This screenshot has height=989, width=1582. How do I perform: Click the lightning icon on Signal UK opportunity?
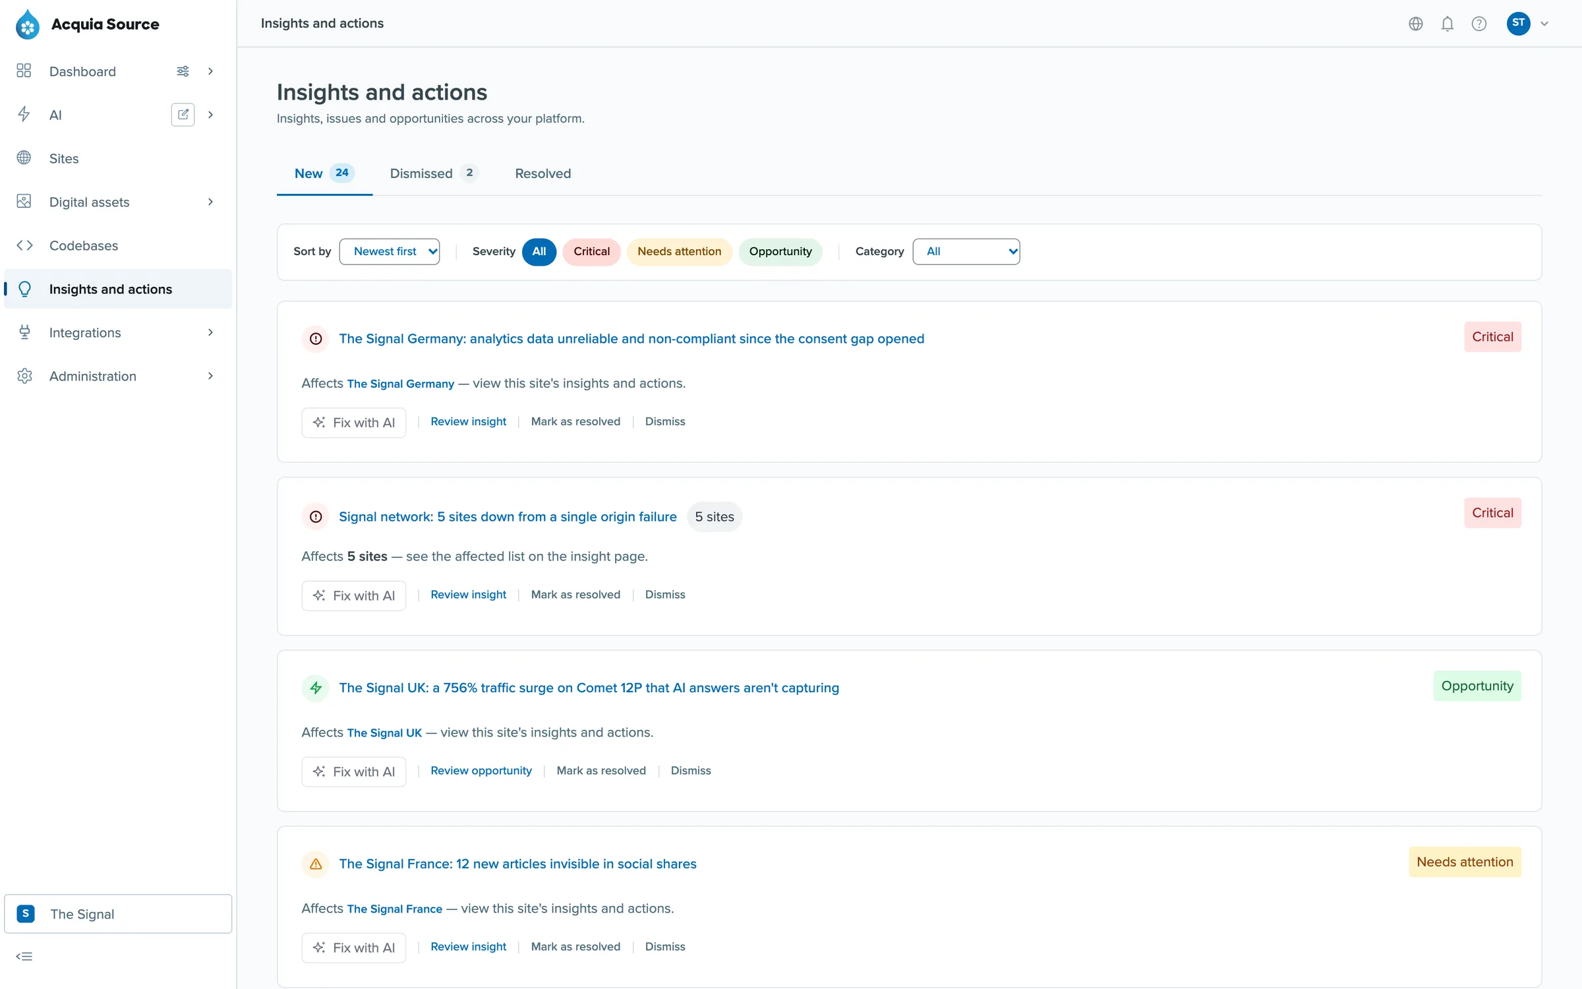316,688
